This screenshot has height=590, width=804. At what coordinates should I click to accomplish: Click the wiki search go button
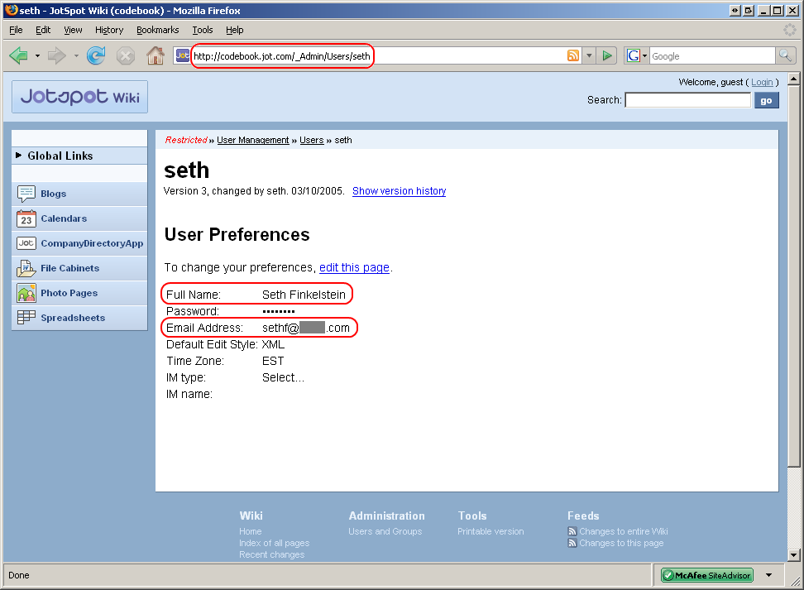click(767, 101)
